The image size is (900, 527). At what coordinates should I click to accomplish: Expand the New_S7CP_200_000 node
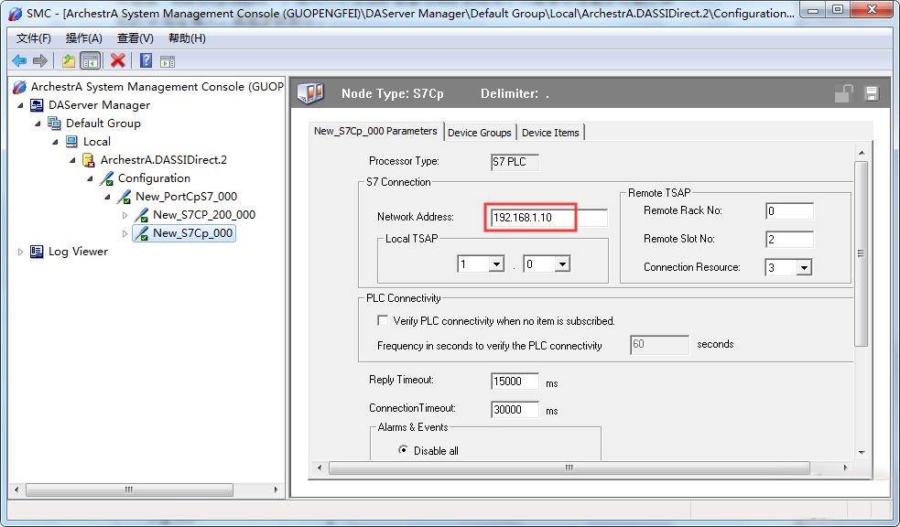pos(125,215)
